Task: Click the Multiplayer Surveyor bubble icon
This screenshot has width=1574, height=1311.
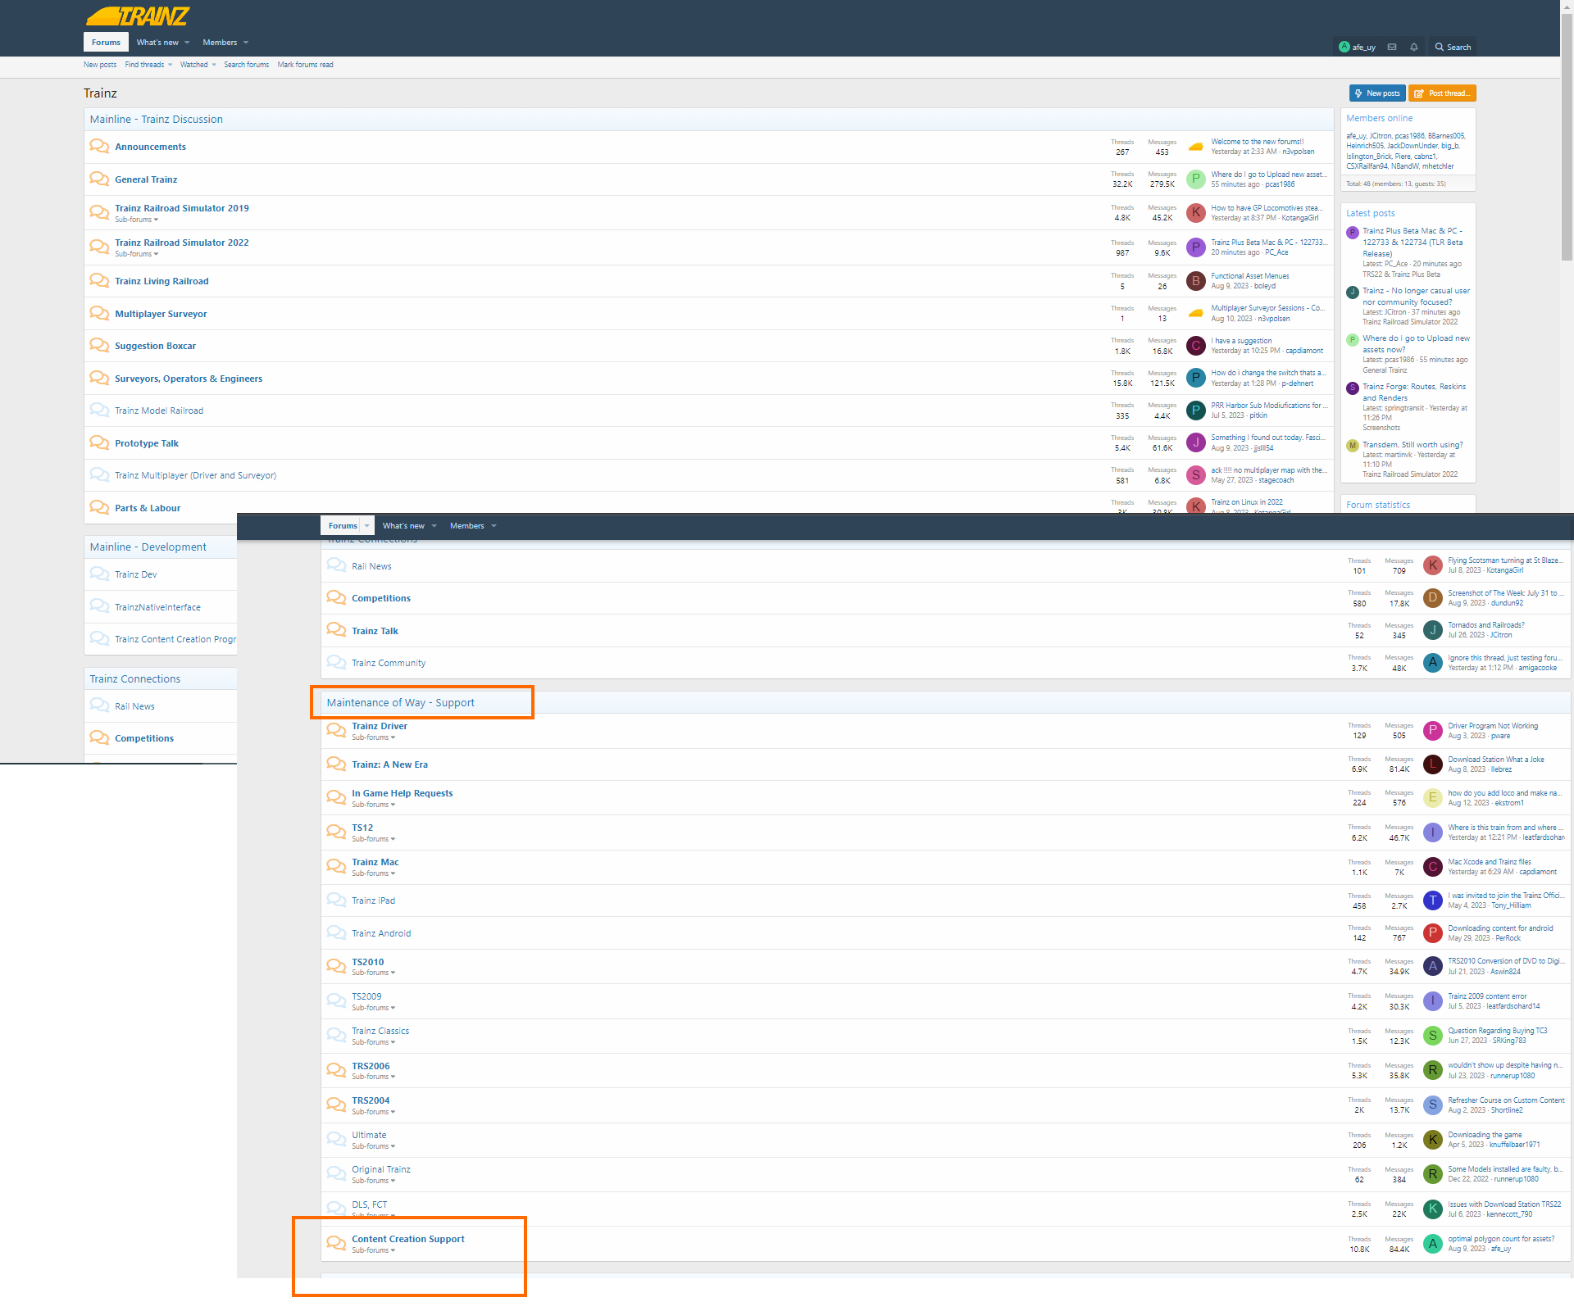Action: pyautogui.click(x=99, y=314)
